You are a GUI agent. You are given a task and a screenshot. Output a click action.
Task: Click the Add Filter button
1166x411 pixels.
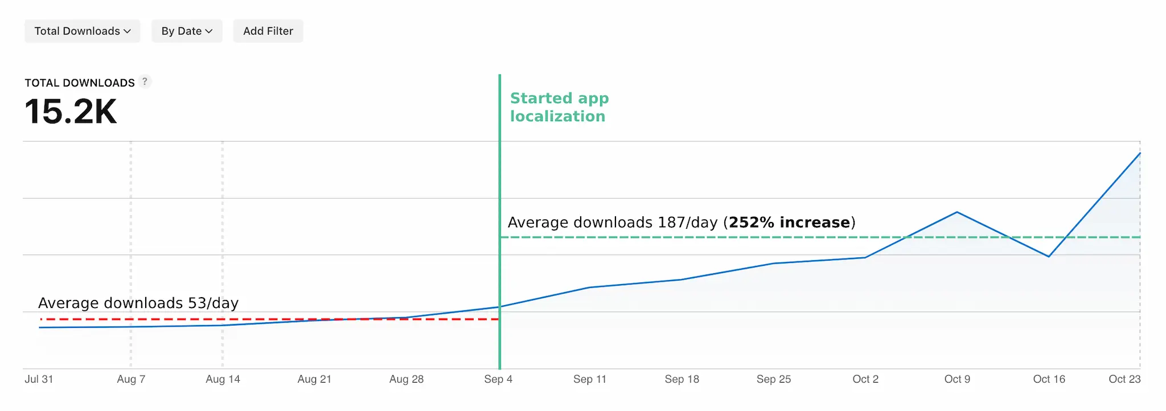click(268, 31)
